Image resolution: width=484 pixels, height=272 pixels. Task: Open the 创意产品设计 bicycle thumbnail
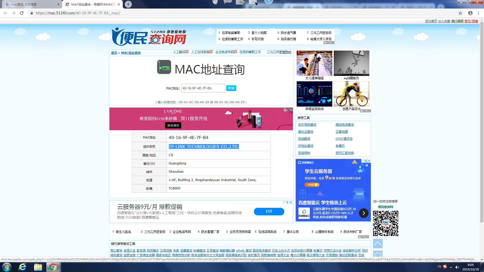pos(351,94)
